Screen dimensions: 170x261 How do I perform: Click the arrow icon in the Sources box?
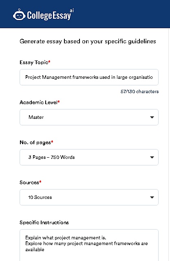coord(152,197)
